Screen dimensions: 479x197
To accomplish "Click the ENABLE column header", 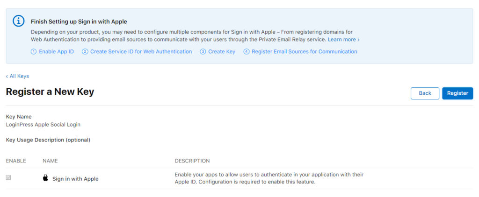I will tap(16, 161).
